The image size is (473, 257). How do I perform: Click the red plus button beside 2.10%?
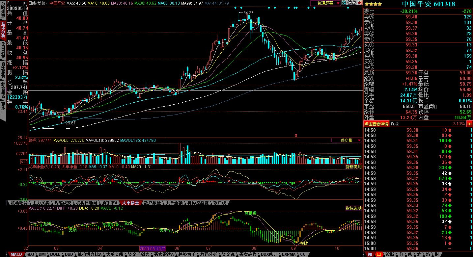click(x=469, y=124)
